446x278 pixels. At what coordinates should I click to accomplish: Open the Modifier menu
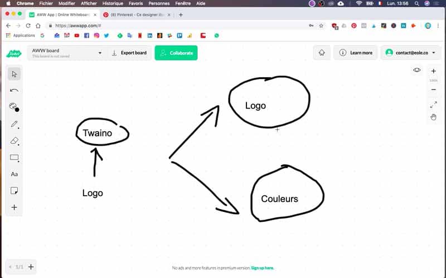click(x=66, y=3)
